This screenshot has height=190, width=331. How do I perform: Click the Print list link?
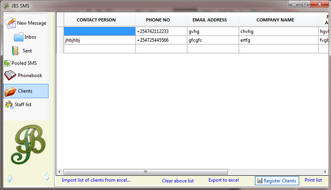(x=313, y=180)
